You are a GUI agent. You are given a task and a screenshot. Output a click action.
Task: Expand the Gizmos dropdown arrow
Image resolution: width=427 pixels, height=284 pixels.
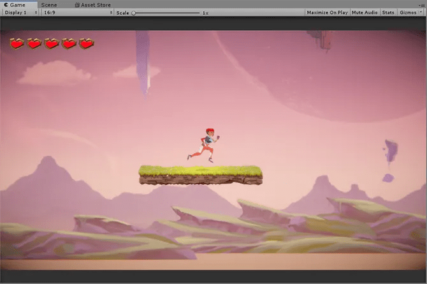pos(421,12)
